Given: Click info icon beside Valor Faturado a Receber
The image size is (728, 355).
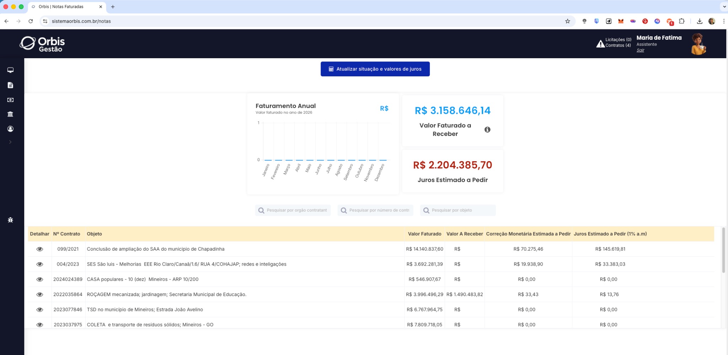Looking at the screenshot, I should coord(487,130).
